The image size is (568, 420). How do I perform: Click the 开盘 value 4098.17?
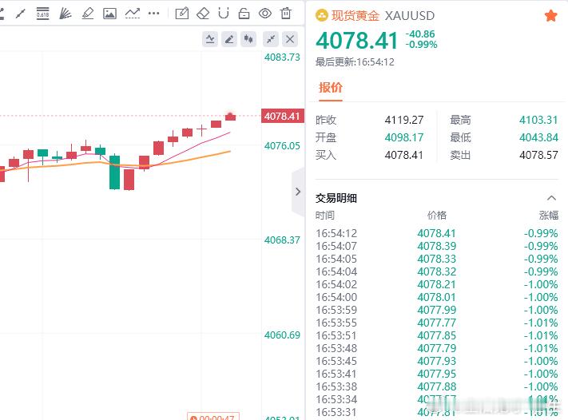click(x=404, y=137)
